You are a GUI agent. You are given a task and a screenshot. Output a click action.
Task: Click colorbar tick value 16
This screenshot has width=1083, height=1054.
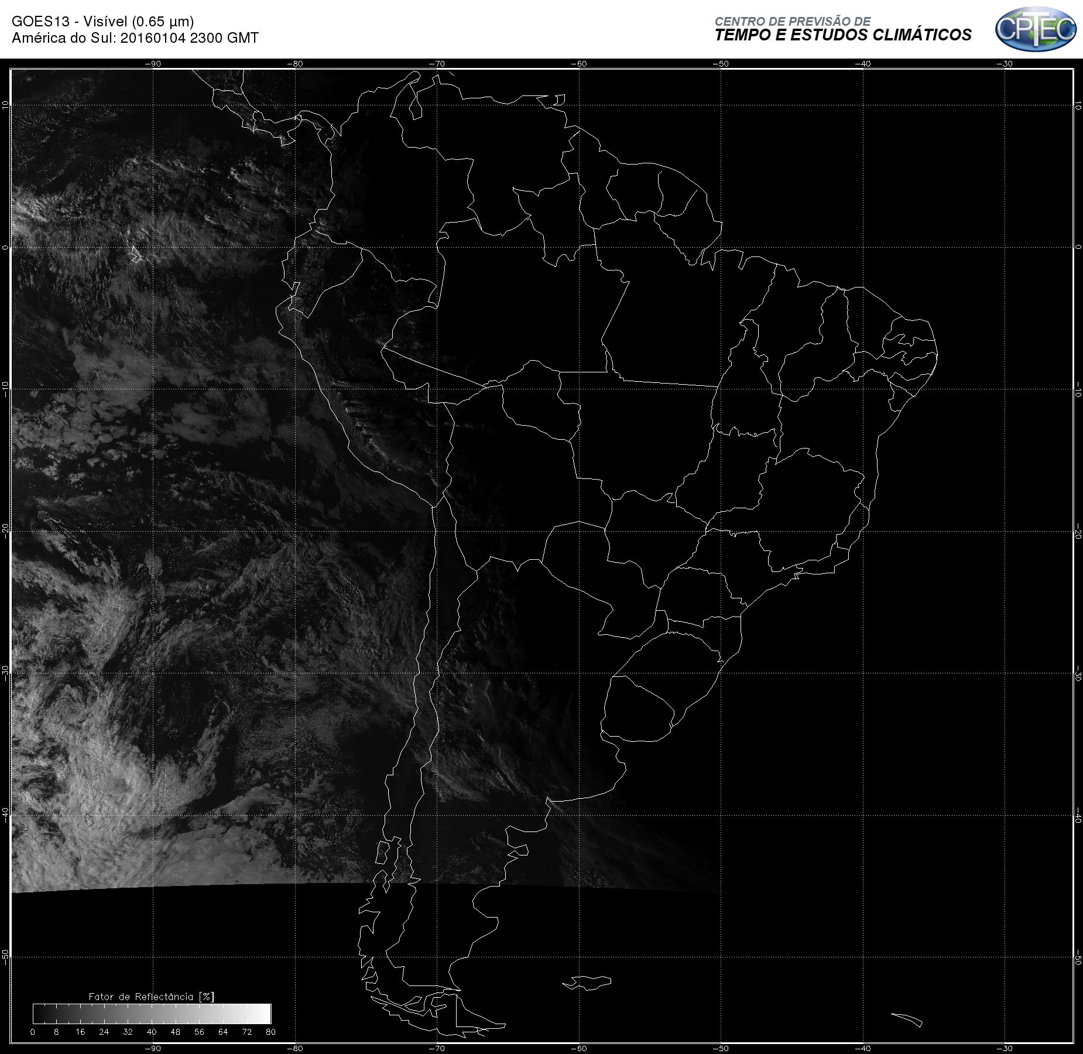(80, 1032)
